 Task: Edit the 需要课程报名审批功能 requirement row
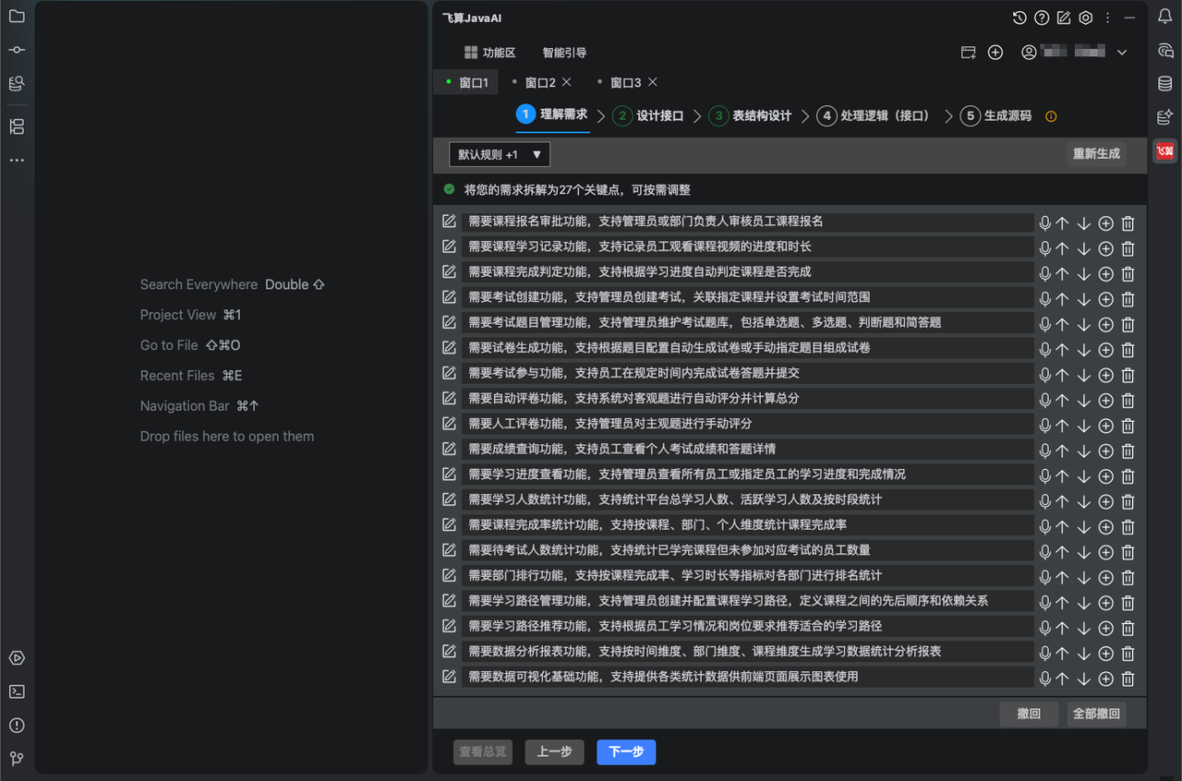[x=449, y=222]
